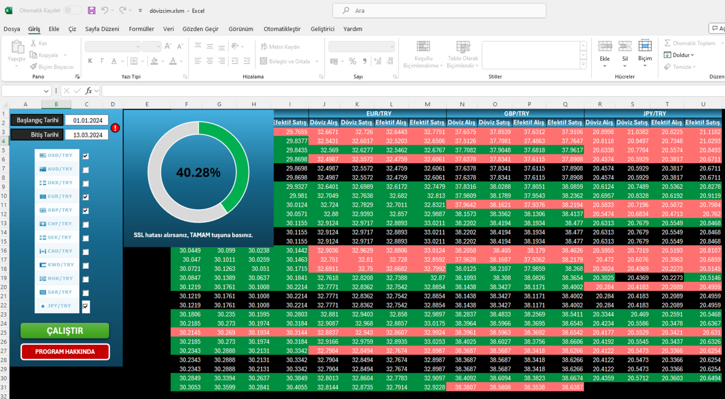Open the Dosya menu
This screenshot has height=399, width=725.
tap(12, 29)
